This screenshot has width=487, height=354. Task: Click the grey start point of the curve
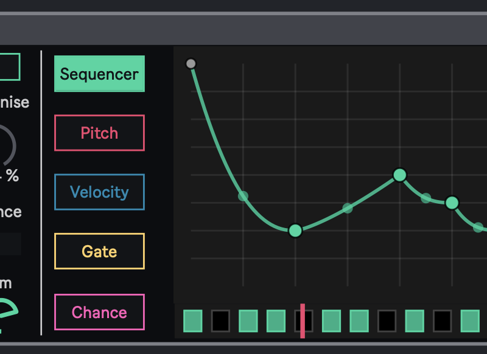(191, 63)
